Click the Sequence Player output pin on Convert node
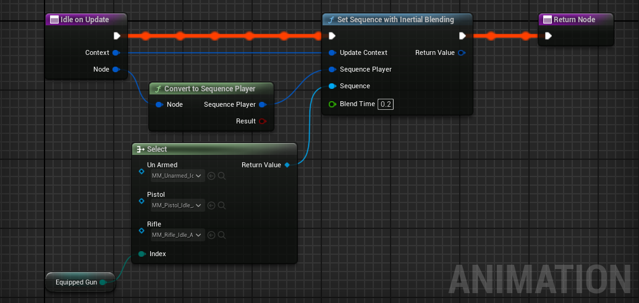The image size is (639, 303). (263, 104)
